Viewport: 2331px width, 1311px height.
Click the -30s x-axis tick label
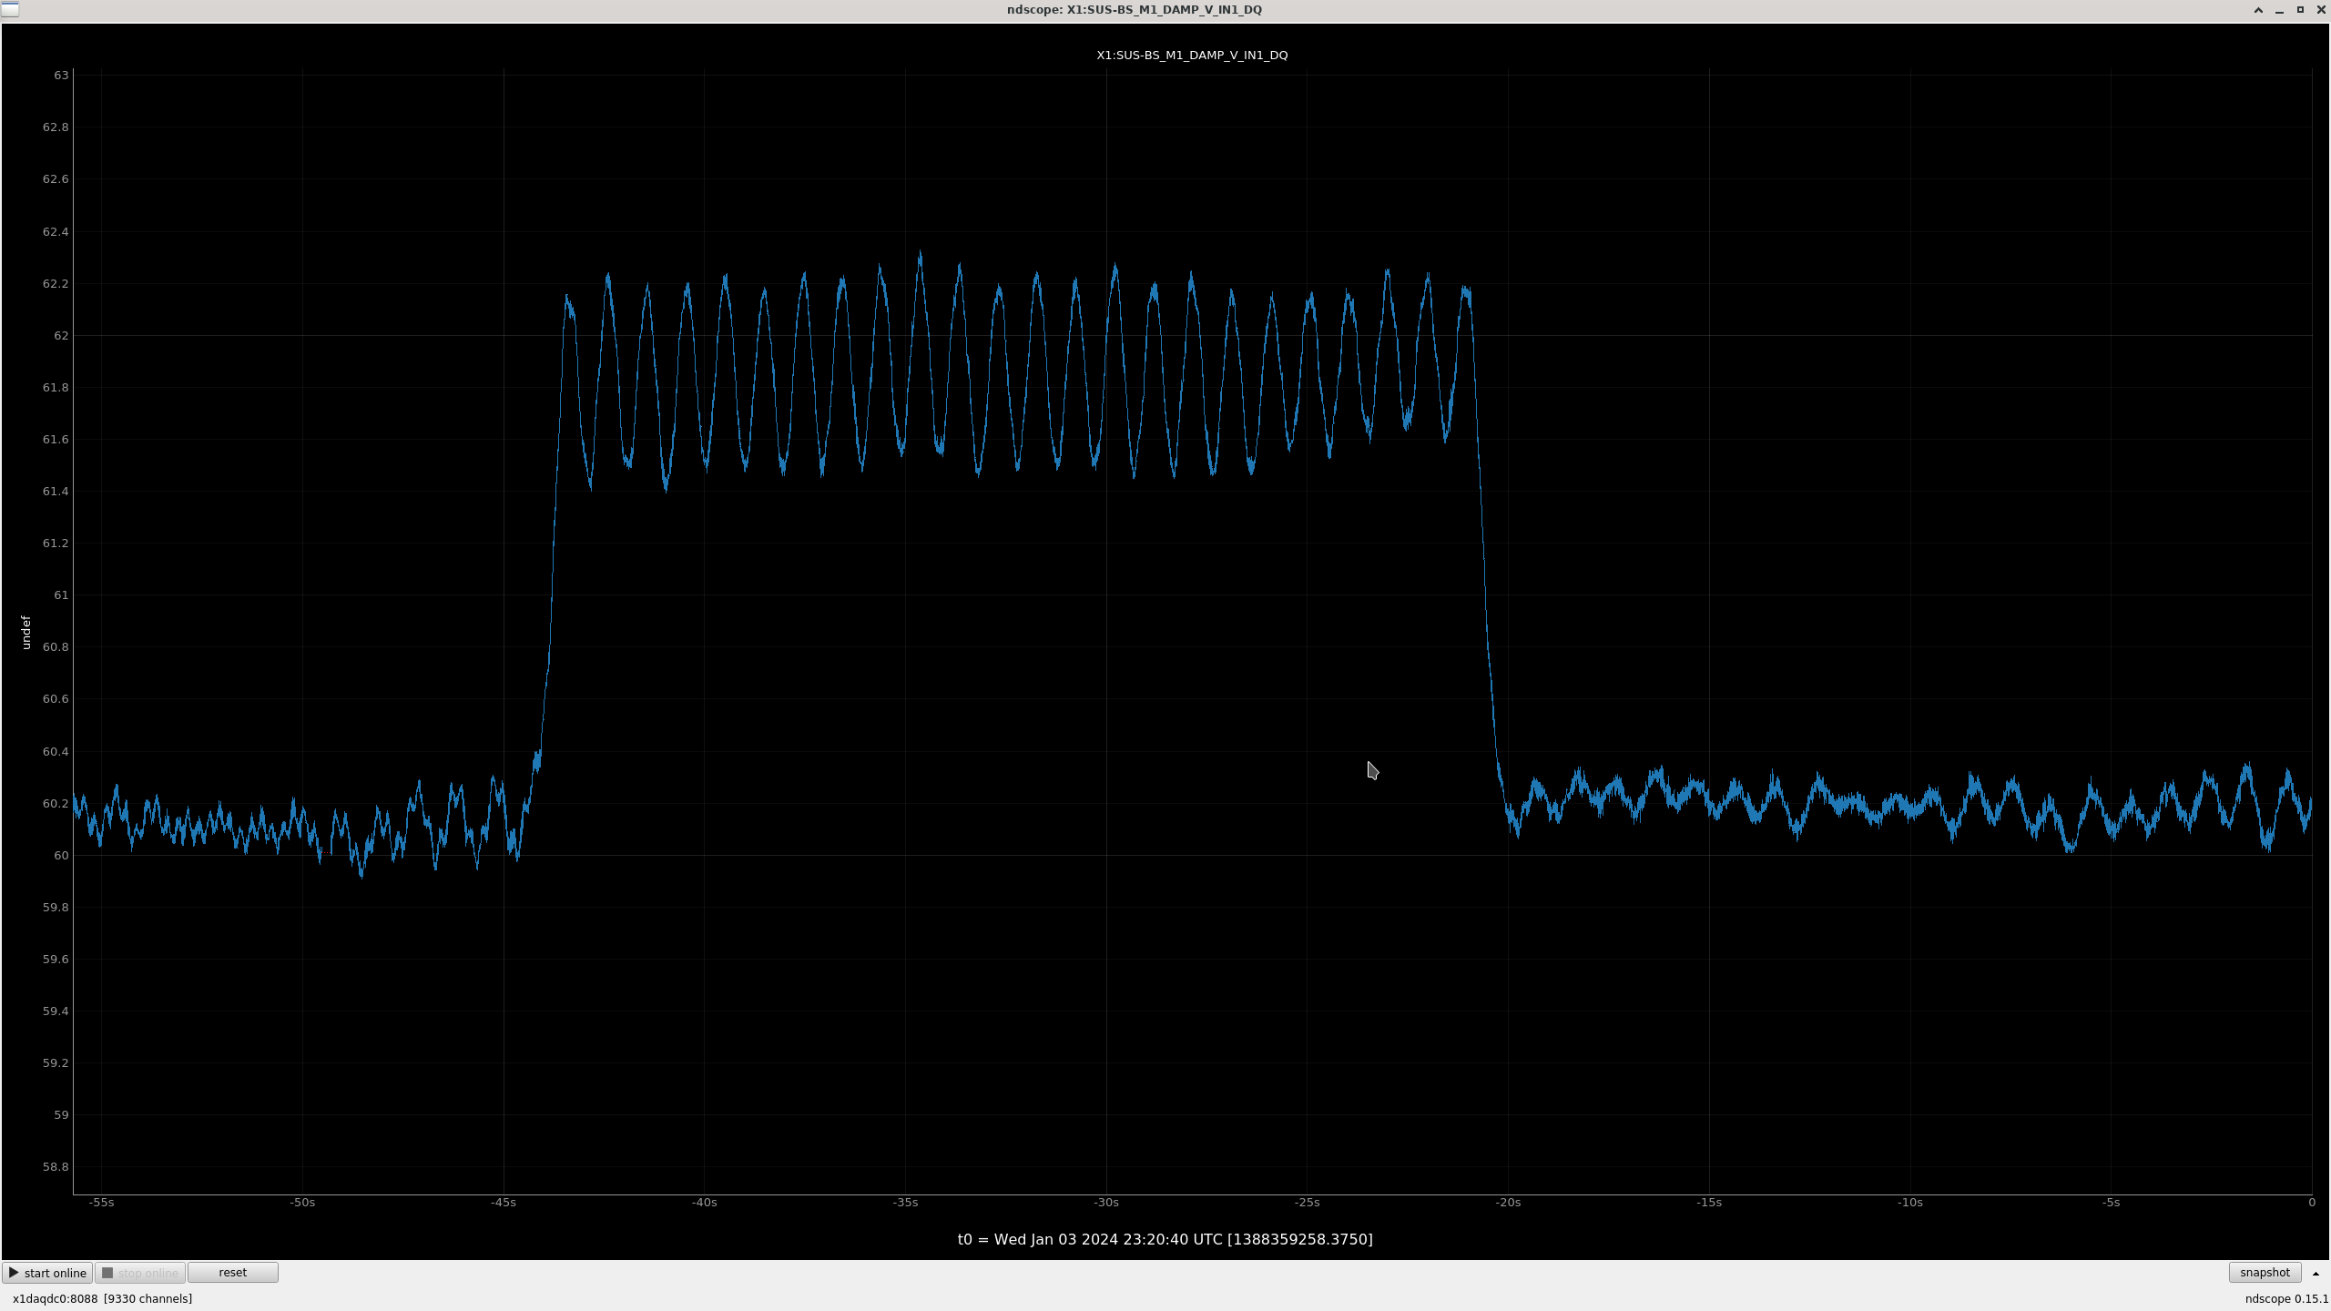pos(1106,1203)
